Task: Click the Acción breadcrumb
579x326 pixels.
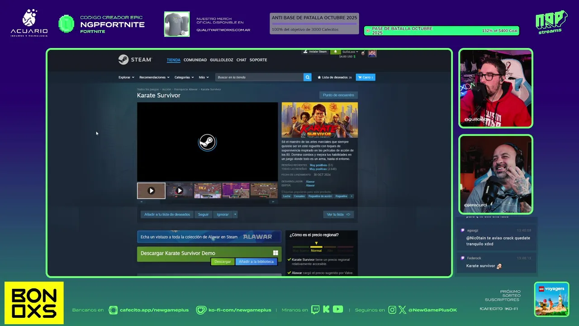Action: pyautogui.click(x=166, y=89)
